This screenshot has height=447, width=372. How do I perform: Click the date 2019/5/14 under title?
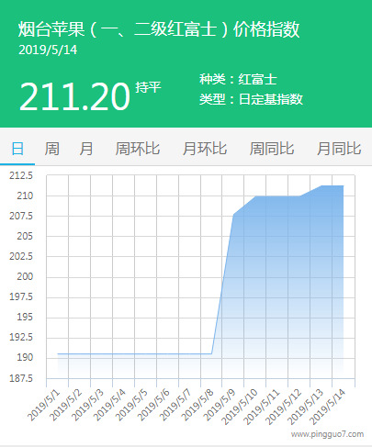tap(48, 50)
